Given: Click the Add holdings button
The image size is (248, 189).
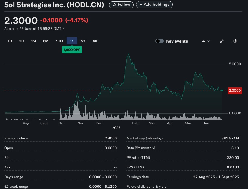Looking at the screenshot, I should coord(154,5).
